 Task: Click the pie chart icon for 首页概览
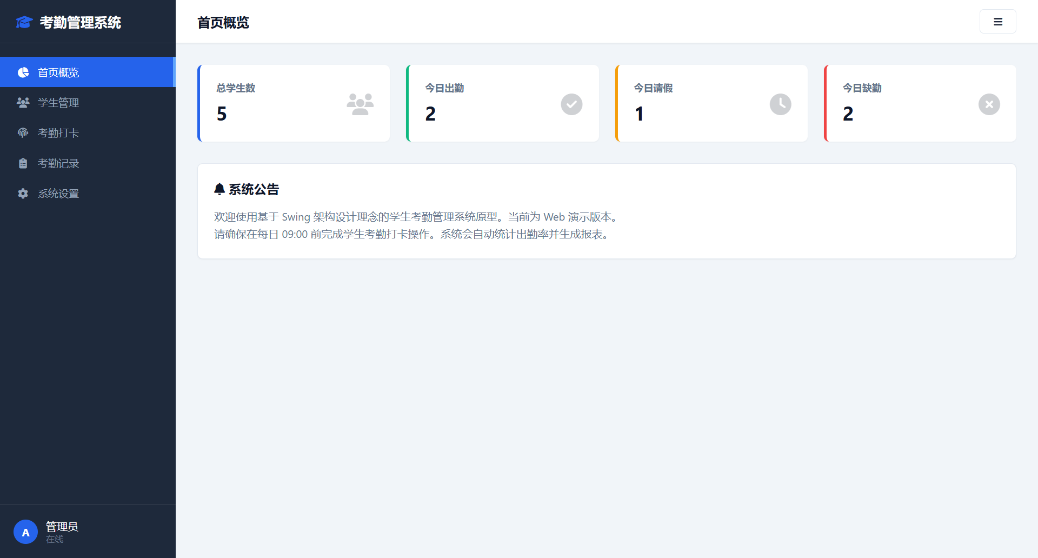(x=23, y=72)
